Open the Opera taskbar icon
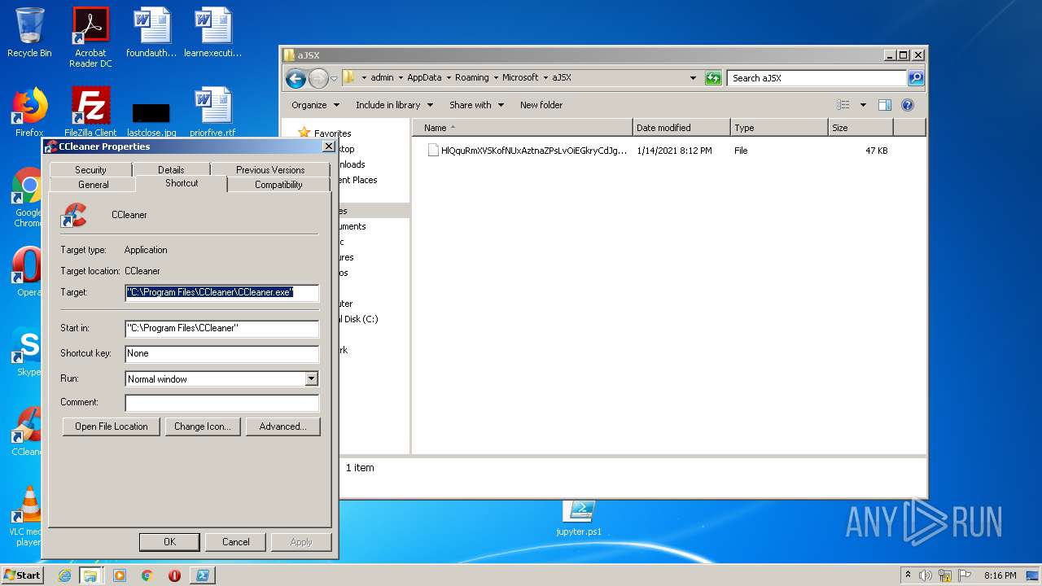 point(174,575)
